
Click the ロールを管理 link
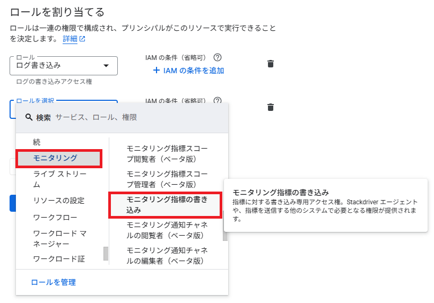(53, 282)
